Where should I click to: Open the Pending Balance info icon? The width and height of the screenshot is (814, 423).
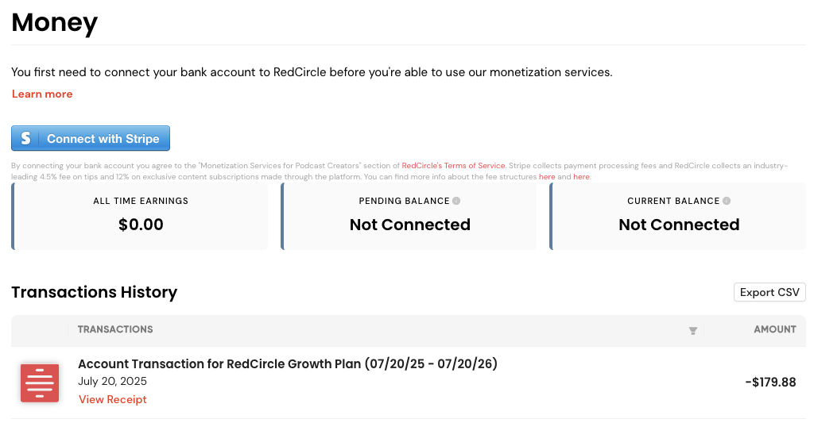[456, 201]
